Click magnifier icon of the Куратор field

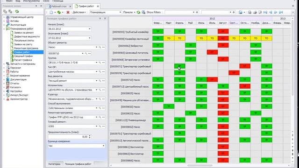(x=100, y=99)
